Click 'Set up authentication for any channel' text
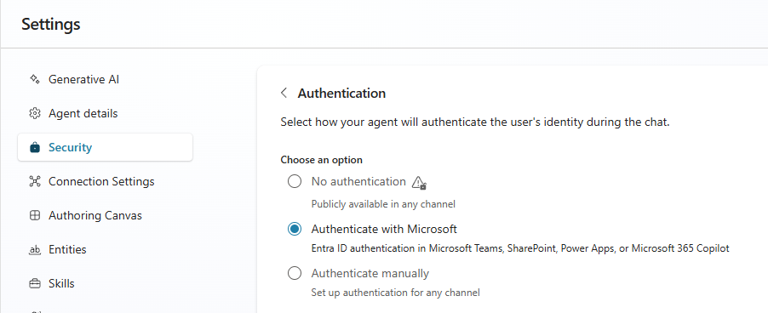The width and height of the screenshot is (768, 313). click(x=395, y=293)
